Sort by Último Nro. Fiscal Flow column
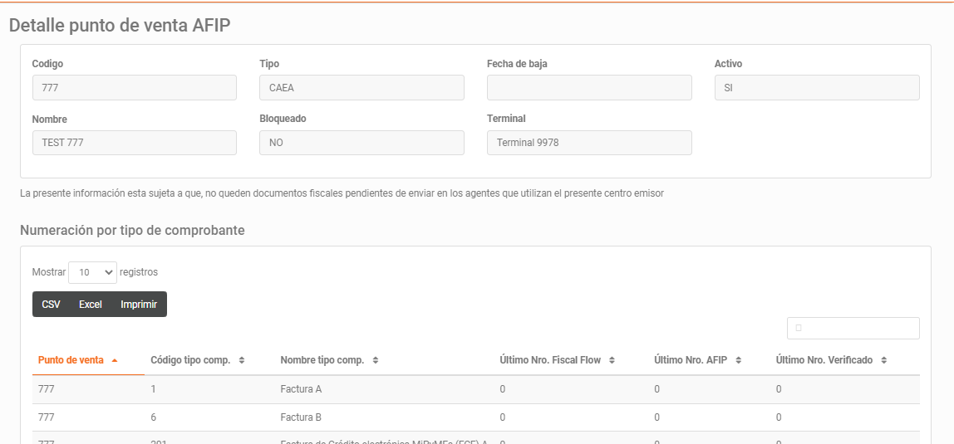 [x=571, y=360]
